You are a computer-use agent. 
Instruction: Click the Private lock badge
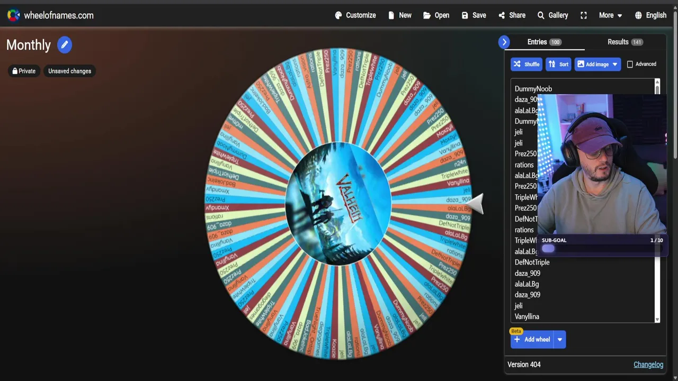24,71
